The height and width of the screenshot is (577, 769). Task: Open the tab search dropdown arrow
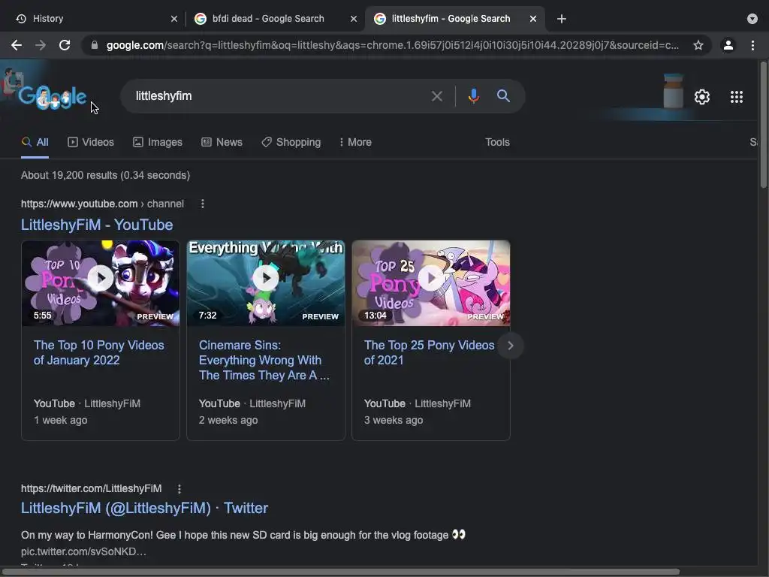pos(752,19)
